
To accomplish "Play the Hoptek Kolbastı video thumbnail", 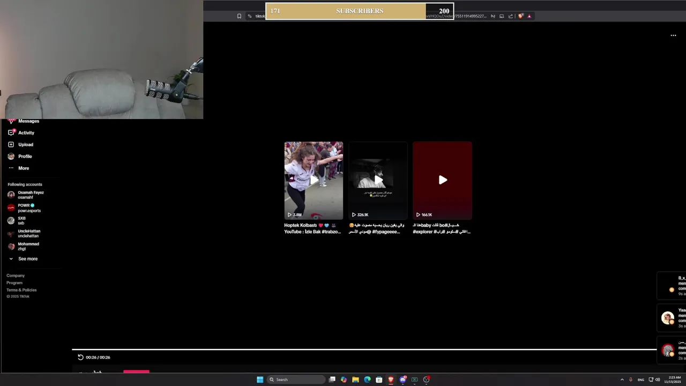I will 314,181.
